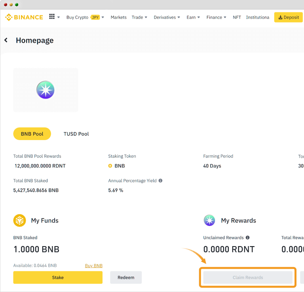The height and width of the screenshot is (292, 304).
Task: Click the 5.69 % yield value
Action: pos(116,190)
